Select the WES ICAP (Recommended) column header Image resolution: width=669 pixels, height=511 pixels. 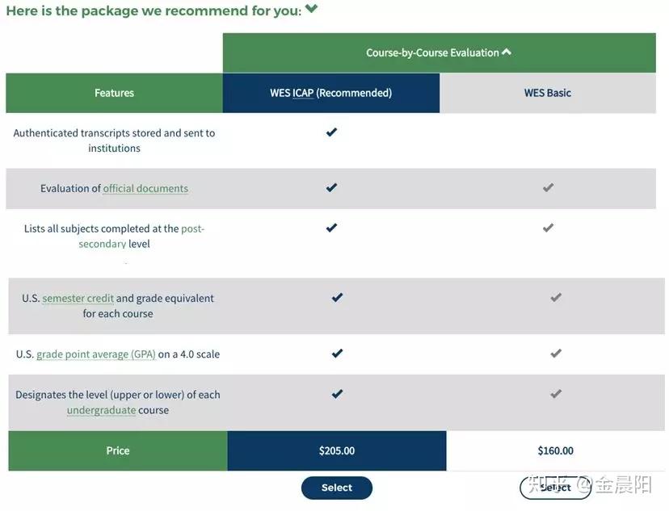pyautogui.click(x=331, y=93)
